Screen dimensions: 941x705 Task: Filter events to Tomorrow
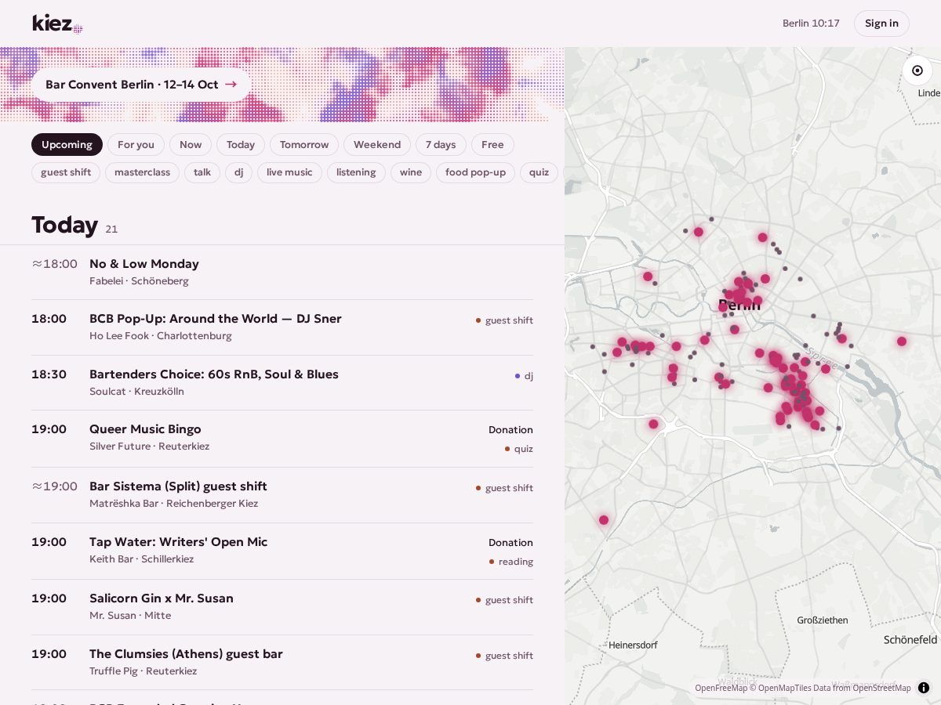coord(304,145)
